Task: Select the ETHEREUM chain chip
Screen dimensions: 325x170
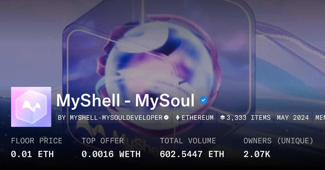Action: [x=194, y=118]
